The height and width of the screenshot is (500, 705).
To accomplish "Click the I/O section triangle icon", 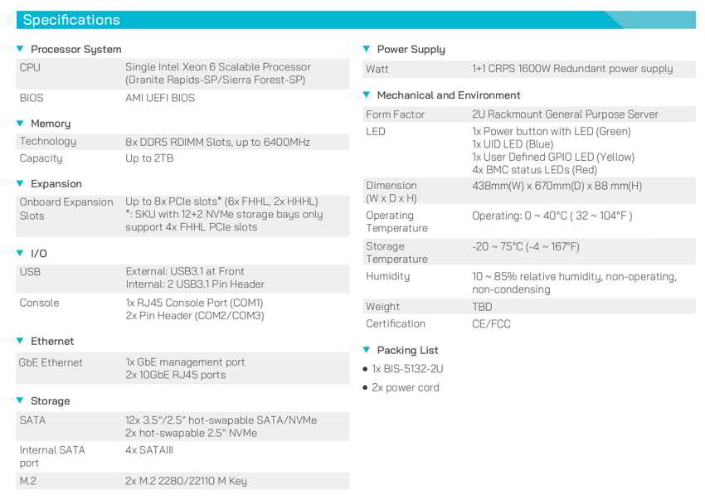I will pyautogui.click(x=20, y=253).
